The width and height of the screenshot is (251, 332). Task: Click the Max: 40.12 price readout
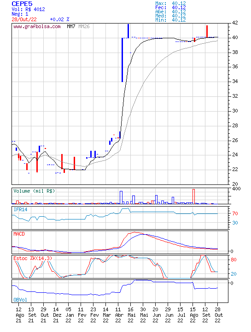170,3
